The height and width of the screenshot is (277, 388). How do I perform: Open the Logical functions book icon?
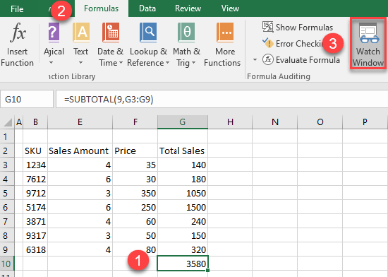click(x=54, y=33)
